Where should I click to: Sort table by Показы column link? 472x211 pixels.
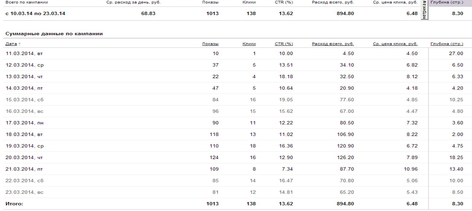point(210,44)
